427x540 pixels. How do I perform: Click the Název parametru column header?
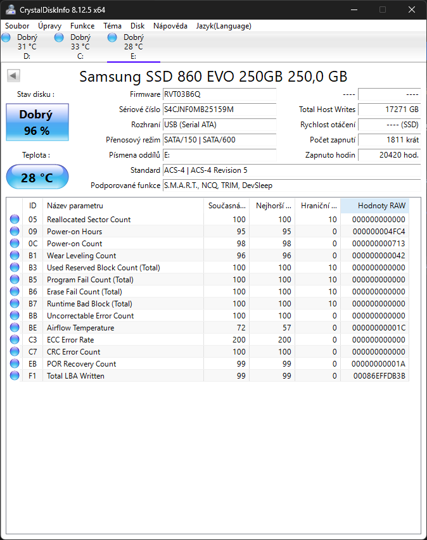tap(123, 206)
